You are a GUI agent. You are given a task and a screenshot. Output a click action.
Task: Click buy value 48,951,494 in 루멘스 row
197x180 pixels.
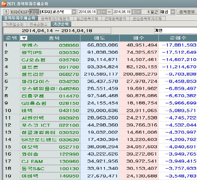coord(142,45)
